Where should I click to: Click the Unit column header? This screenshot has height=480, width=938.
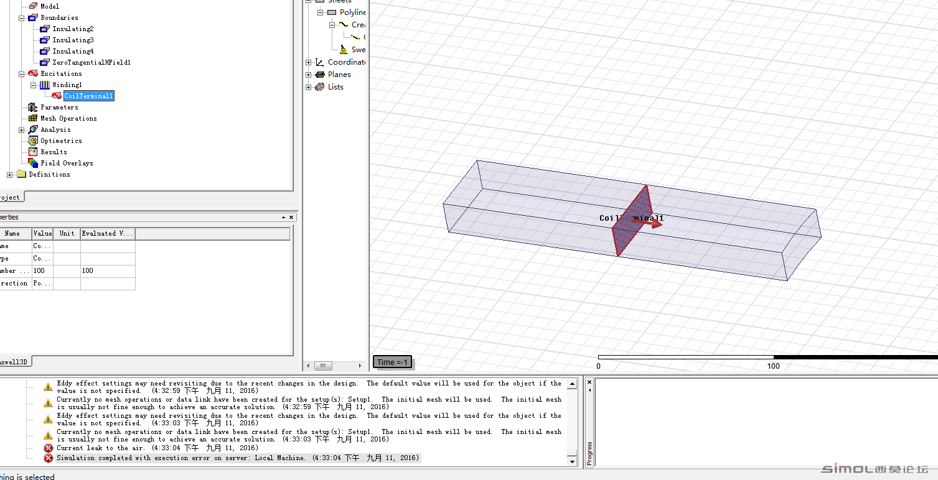coord(67,234)
